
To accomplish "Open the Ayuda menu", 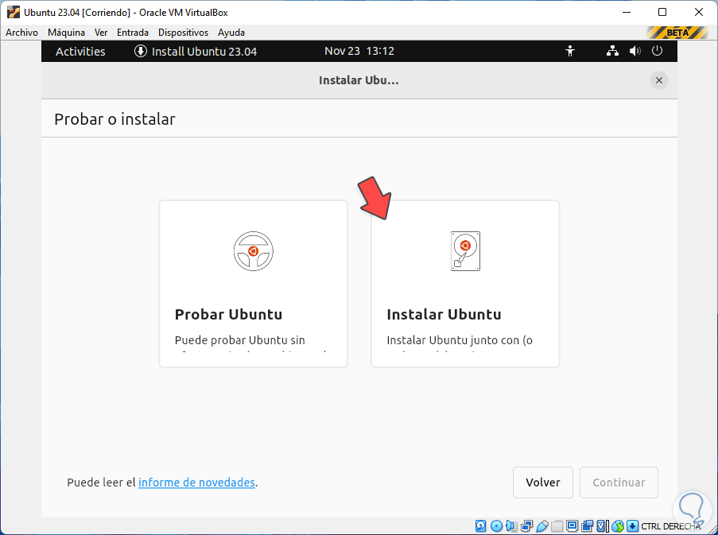I will (x=231, y=33).
